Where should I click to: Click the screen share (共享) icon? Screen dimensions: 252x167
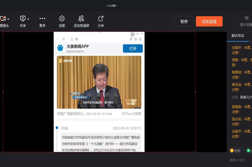23,19
